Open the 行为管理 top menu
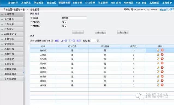The width and height of the screenshot is (174, 108). [x=90, y=3]
